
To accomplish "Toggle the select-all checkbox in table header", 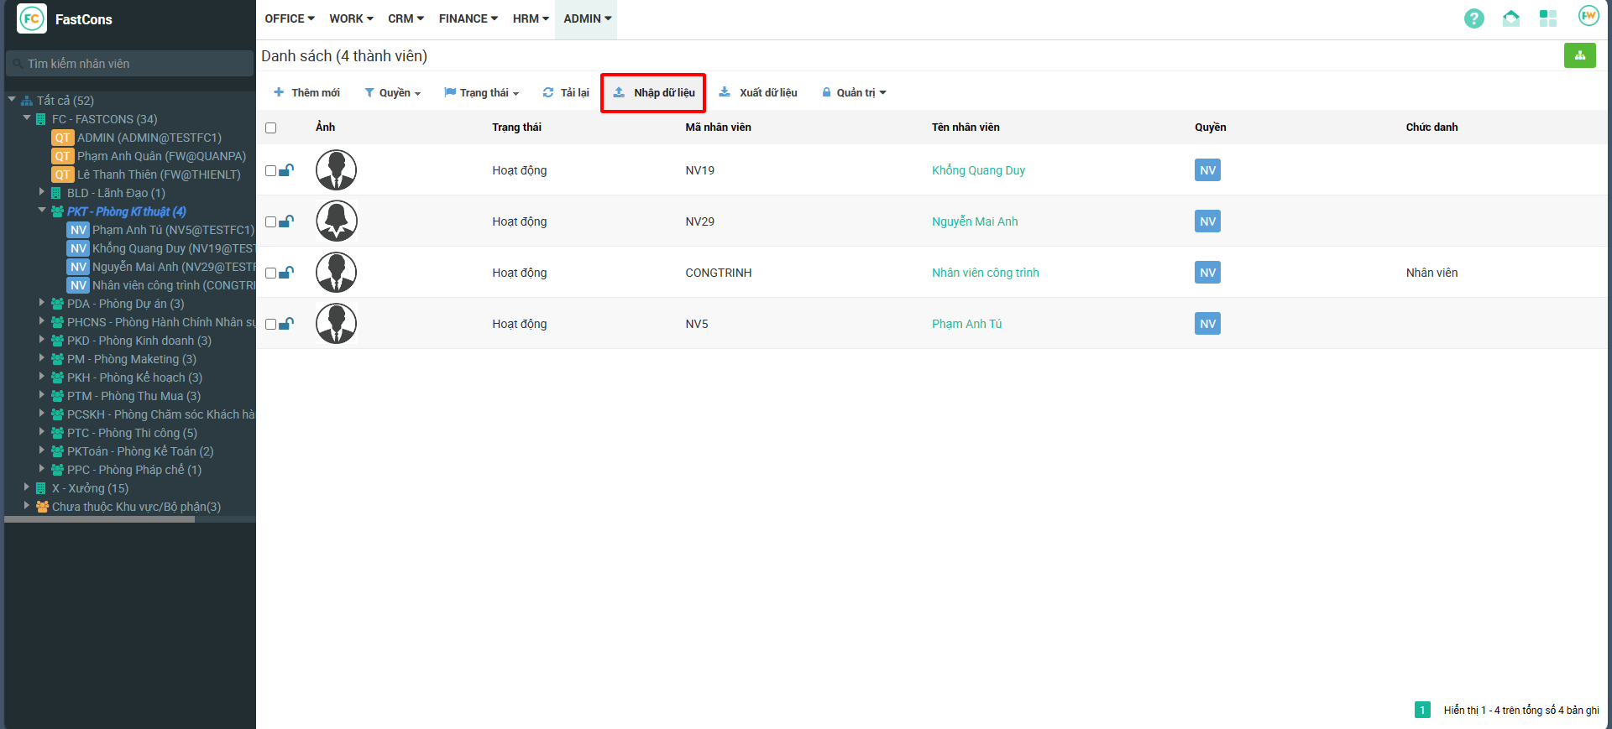I will (270, 128).
